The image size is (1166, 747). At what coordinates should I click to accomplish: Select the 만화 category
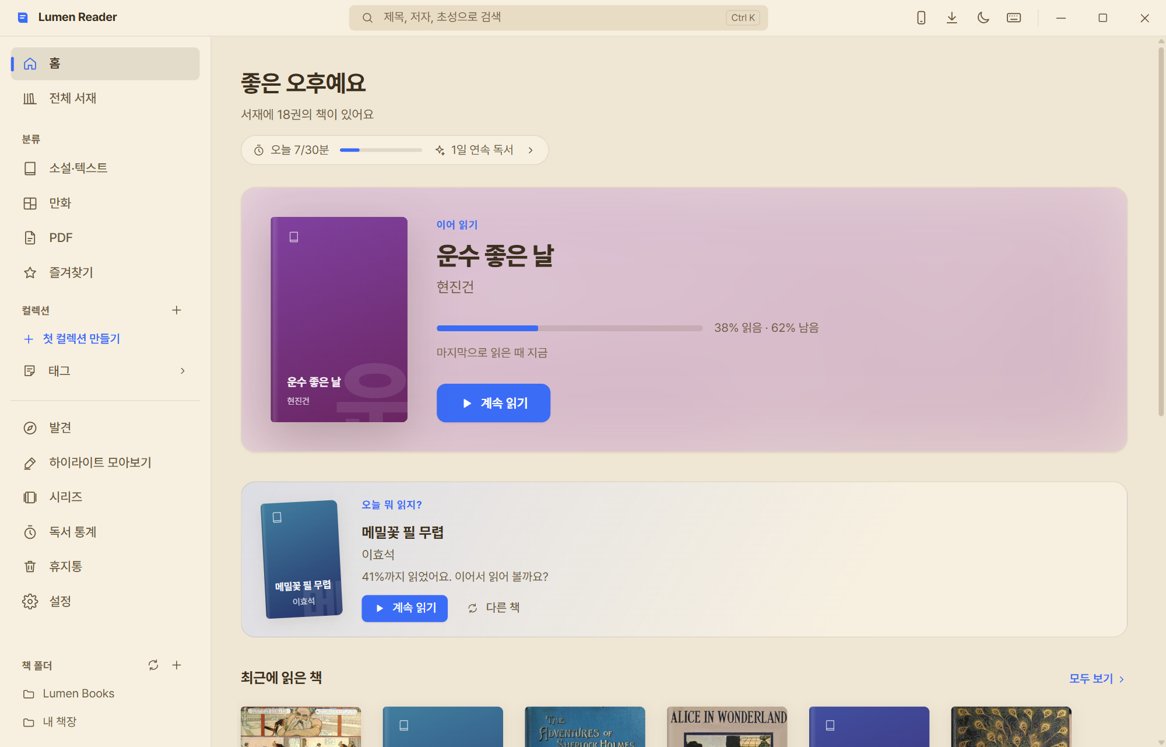(x=105, y=203)
